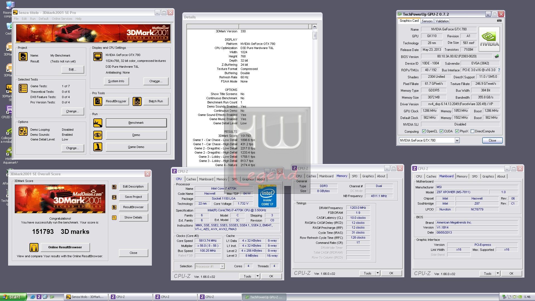
Task: Click the Show Details button
Action: point(133,217)
